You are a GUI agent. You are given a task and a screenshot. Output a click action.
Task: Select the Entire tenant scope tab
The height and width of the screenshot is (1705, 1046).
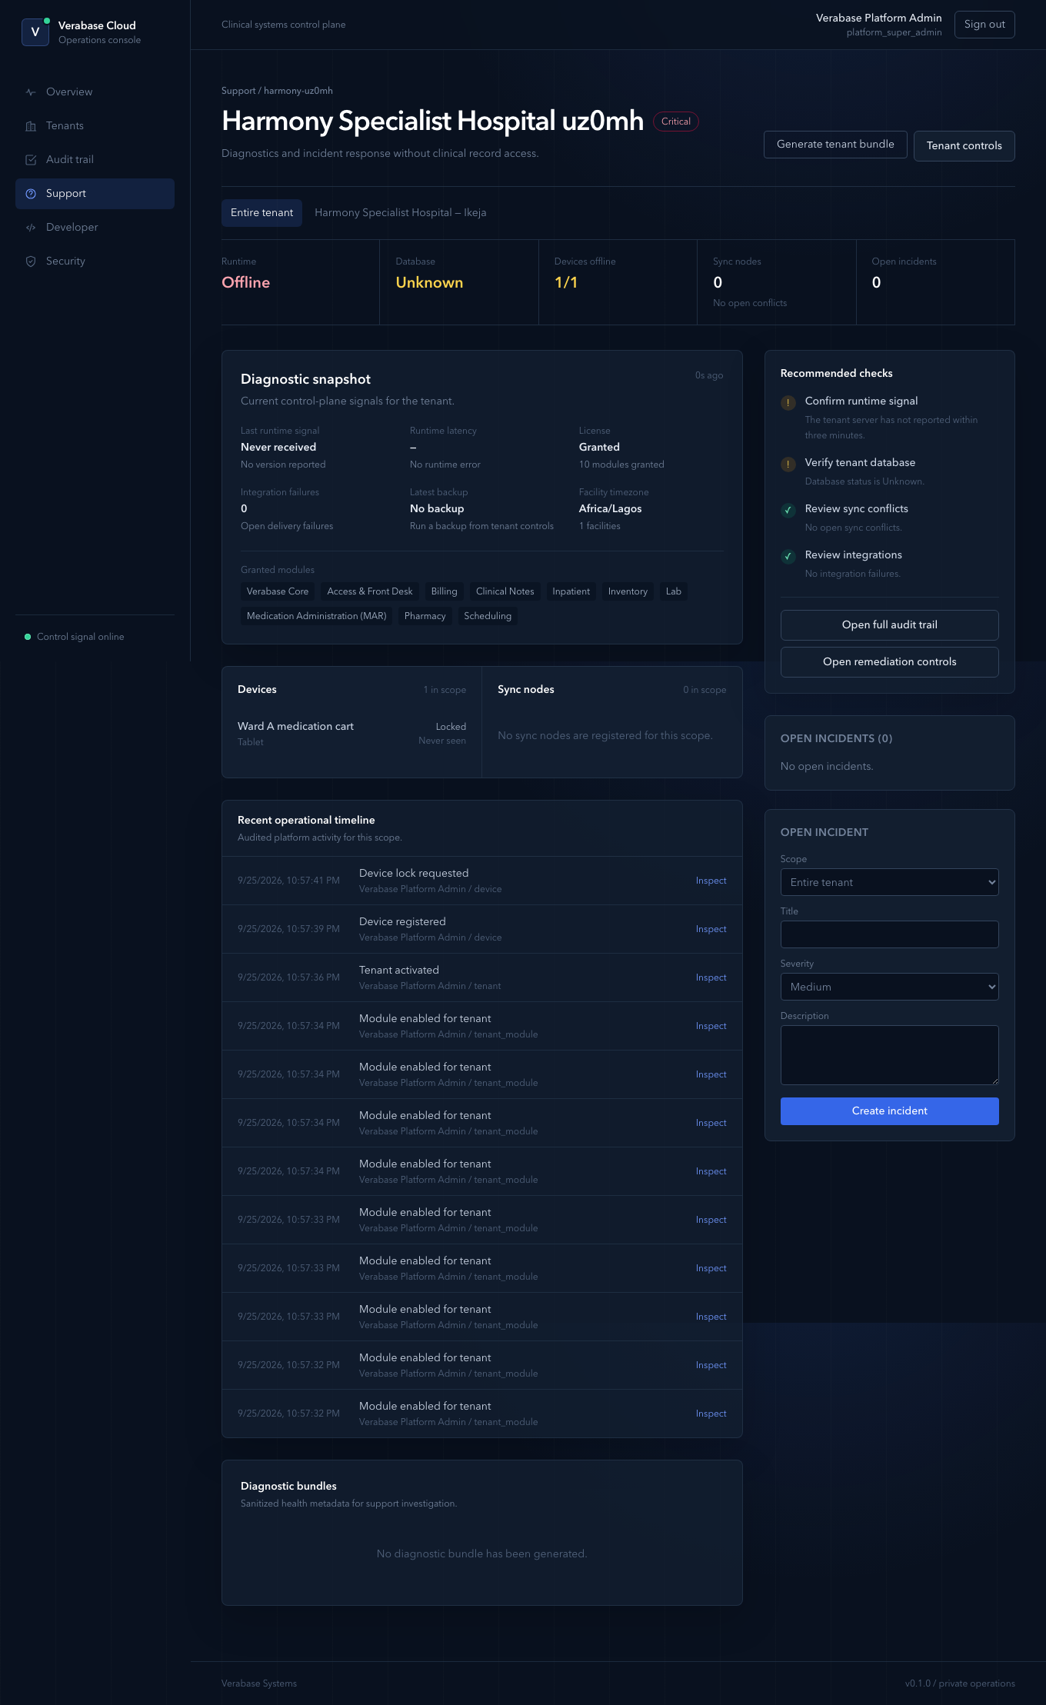point(261,213)
